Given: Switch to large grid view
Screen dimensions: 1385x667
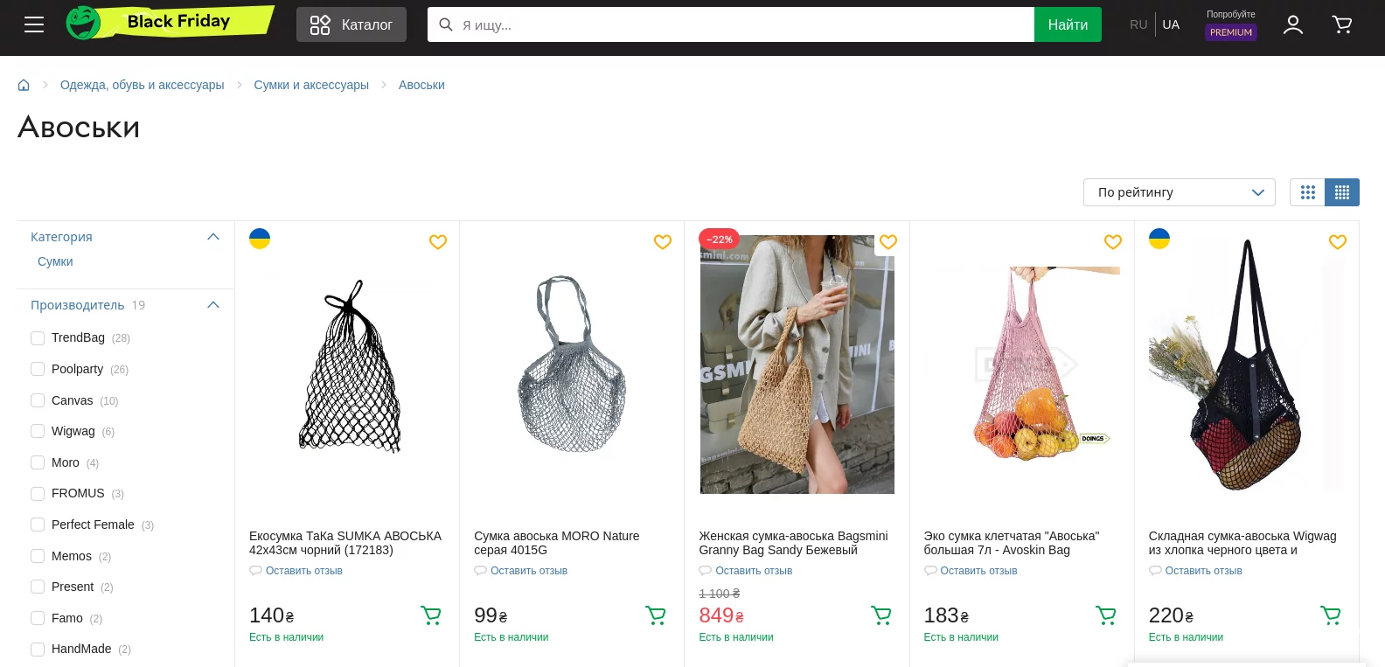Looking at the screenshot, I should pos(1307,192).
